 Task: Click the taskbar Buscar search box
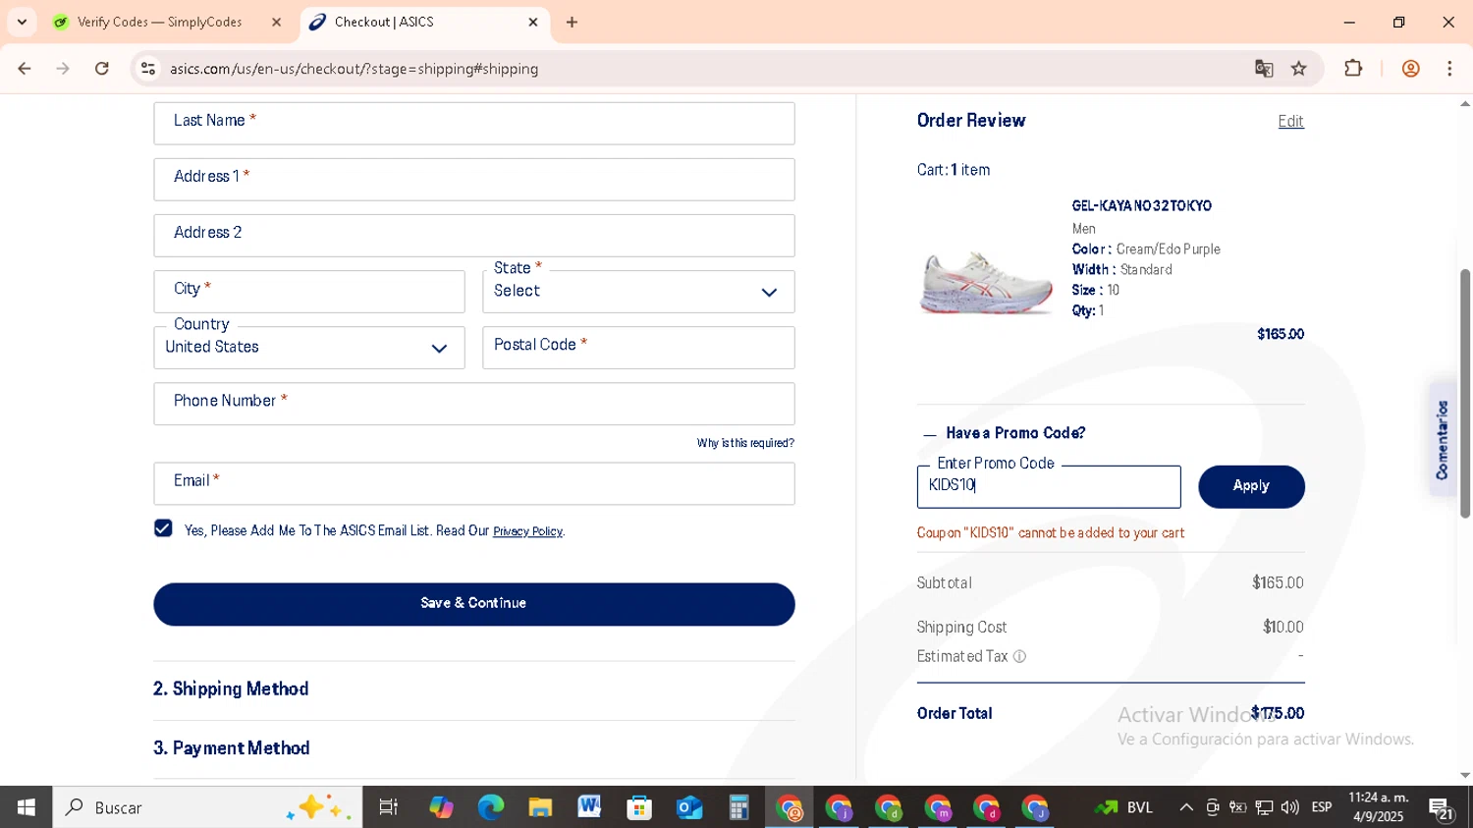click(207, 807)
